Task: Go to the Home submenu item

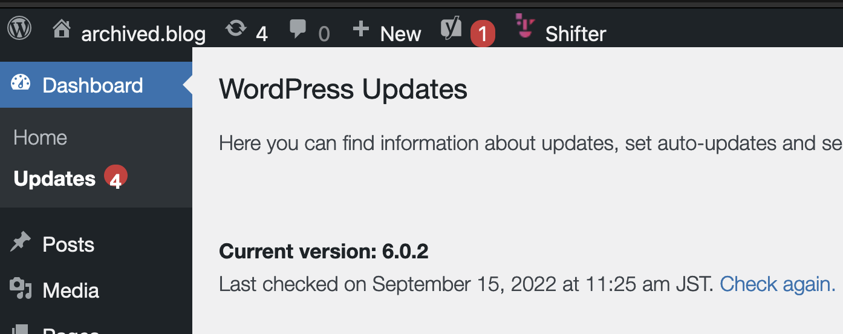Action: tap(40, 137)
